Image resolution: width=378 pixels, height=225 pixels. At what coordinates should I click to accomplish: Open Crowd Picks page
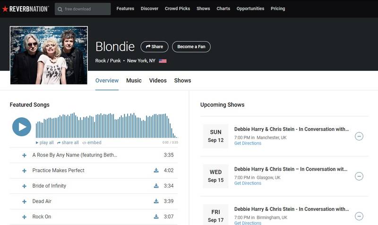pyautogui.click(x=178, y=9)
